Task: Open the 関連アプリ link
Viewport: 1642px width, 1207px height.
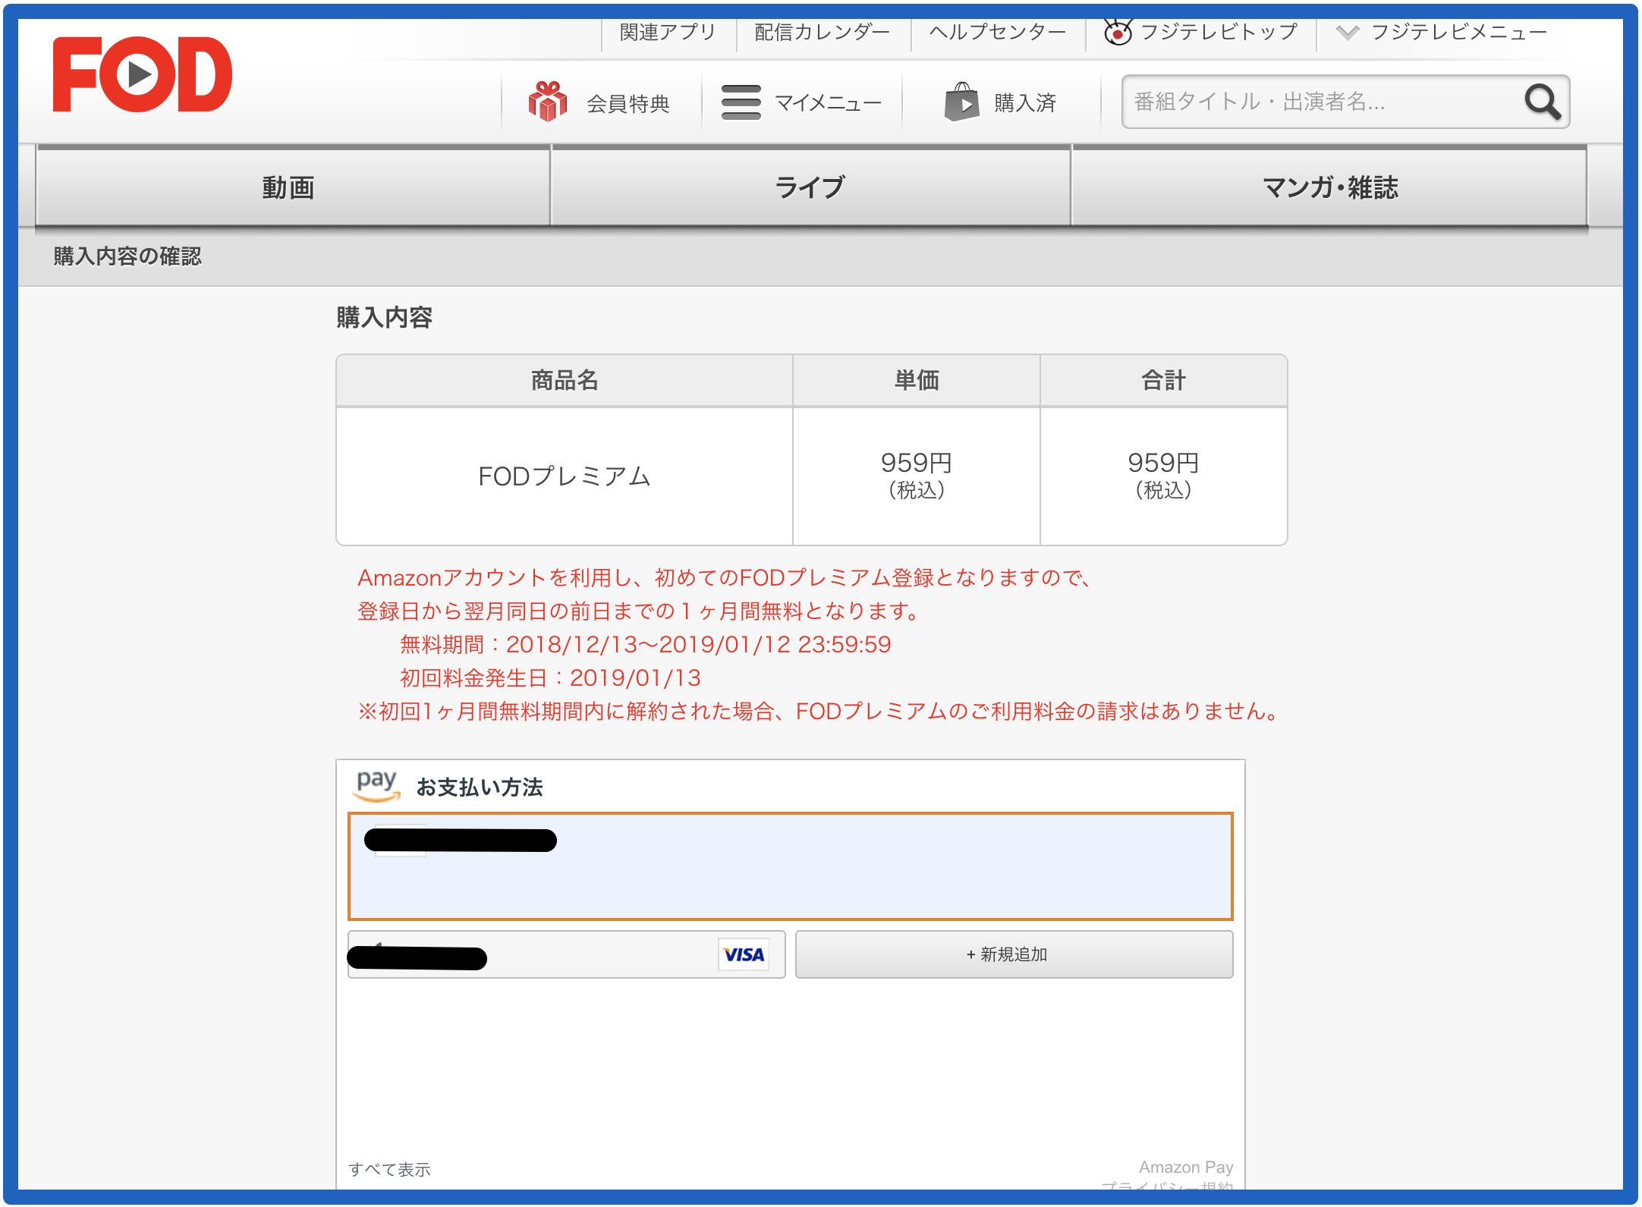Action: (668, 33)
